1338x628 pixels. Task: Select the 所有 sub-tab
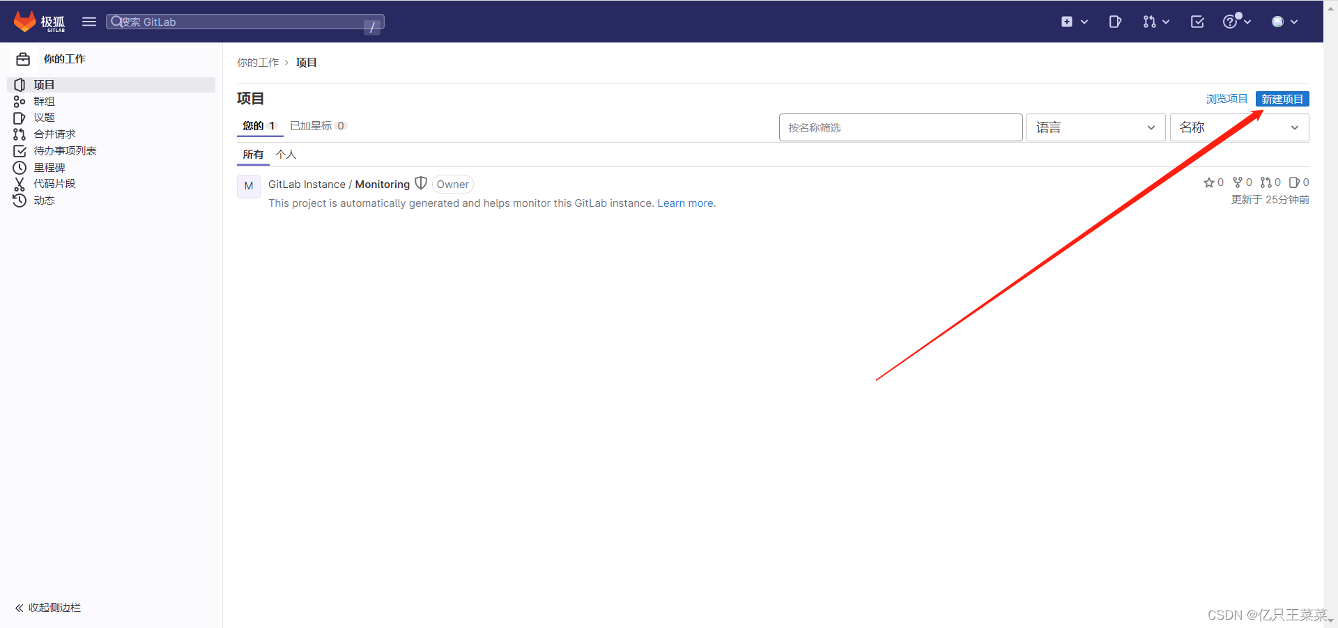pyautogui.click(x=253, y=155)
